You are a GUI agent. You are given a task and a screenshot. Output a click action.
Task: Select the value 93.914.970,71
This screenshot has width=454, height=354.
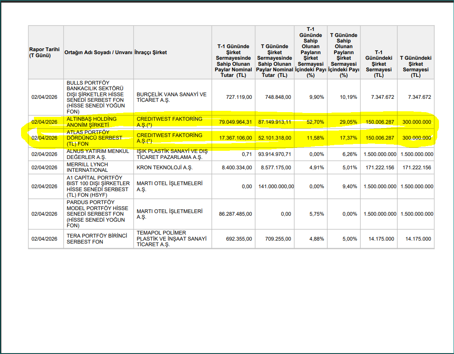point(274,154)
